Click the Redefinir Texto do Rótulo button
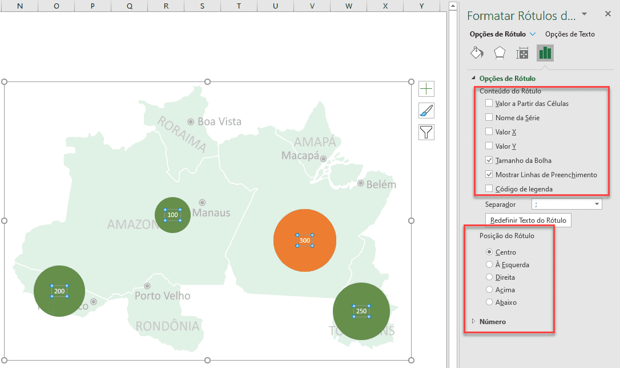Image resolution: width=620 pixels, height=368 pixels. [x=528, y=220]
